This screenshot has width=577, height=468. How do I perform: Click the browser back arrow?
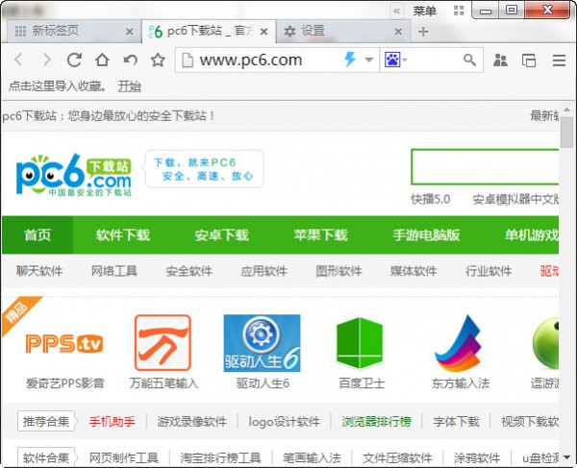pyautogui.click(x=18, y=60)
